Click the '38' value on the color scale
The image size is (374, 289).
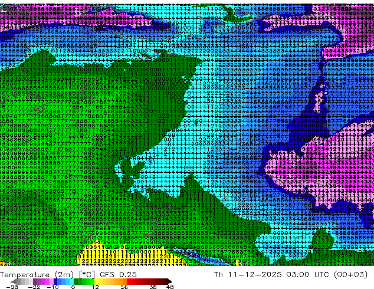153,287
